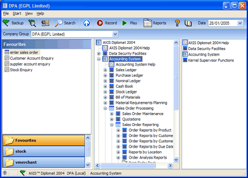Click the orange question mark help icon
Viewport: 248px width, 178px height.
pos(177,23)
